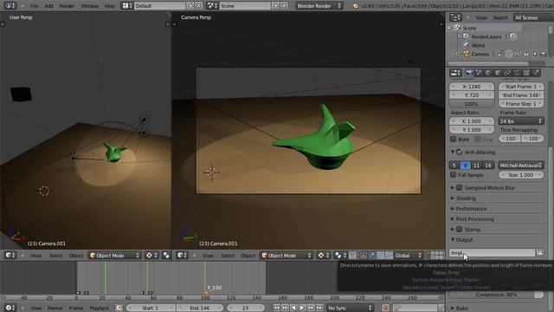Open the Blender Render engine dropdown
The width and height of the screenshot is (554, 312).
tap(319, 6)
